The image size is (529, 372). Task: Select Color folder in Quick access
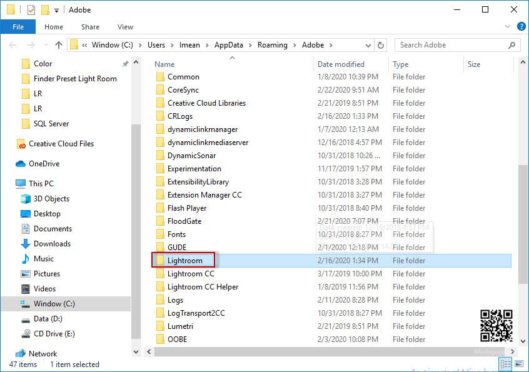[43, 63]
